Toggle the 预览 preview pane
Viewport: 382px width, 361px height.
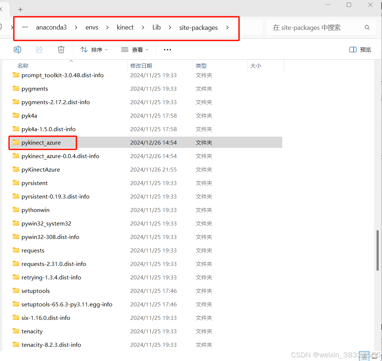359,49
